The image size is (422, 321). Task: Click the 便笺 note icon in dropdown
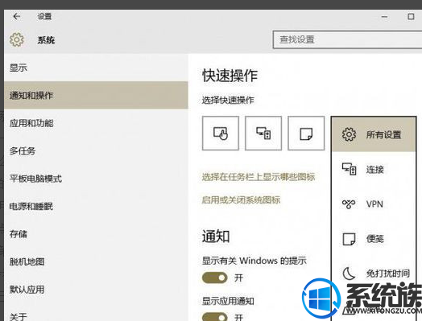click(x=349, y=239)
